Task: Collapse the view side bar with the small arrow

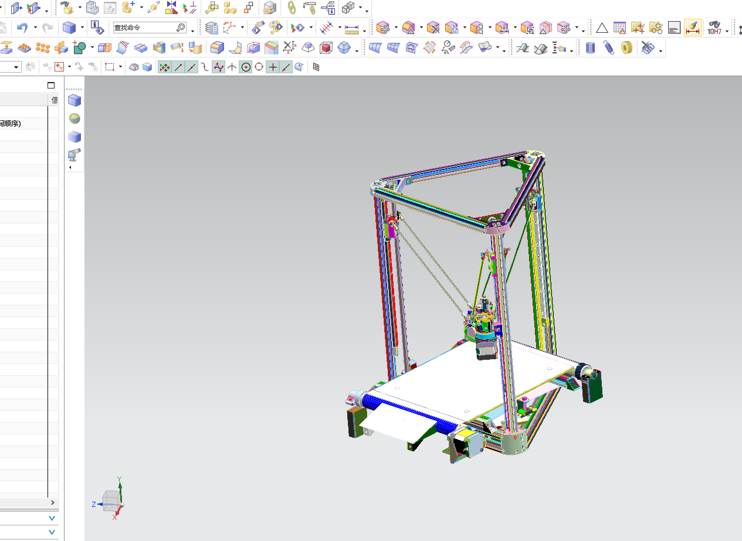Action: pos(71,168)
